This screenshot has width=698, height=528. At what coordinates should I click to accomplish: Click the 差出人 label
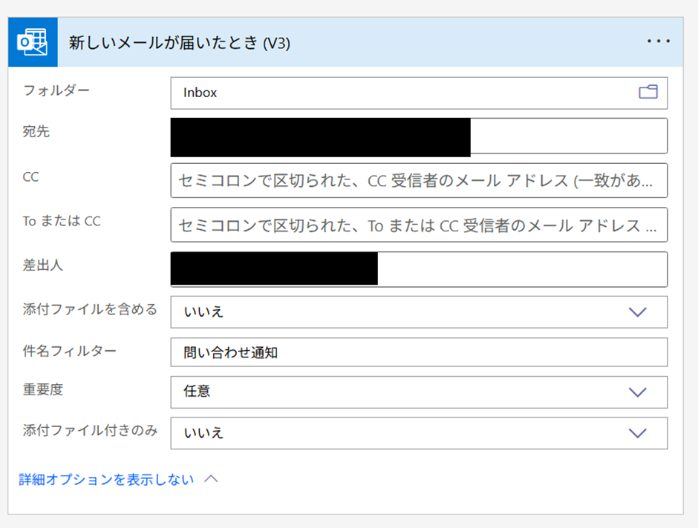click(43, 265)
